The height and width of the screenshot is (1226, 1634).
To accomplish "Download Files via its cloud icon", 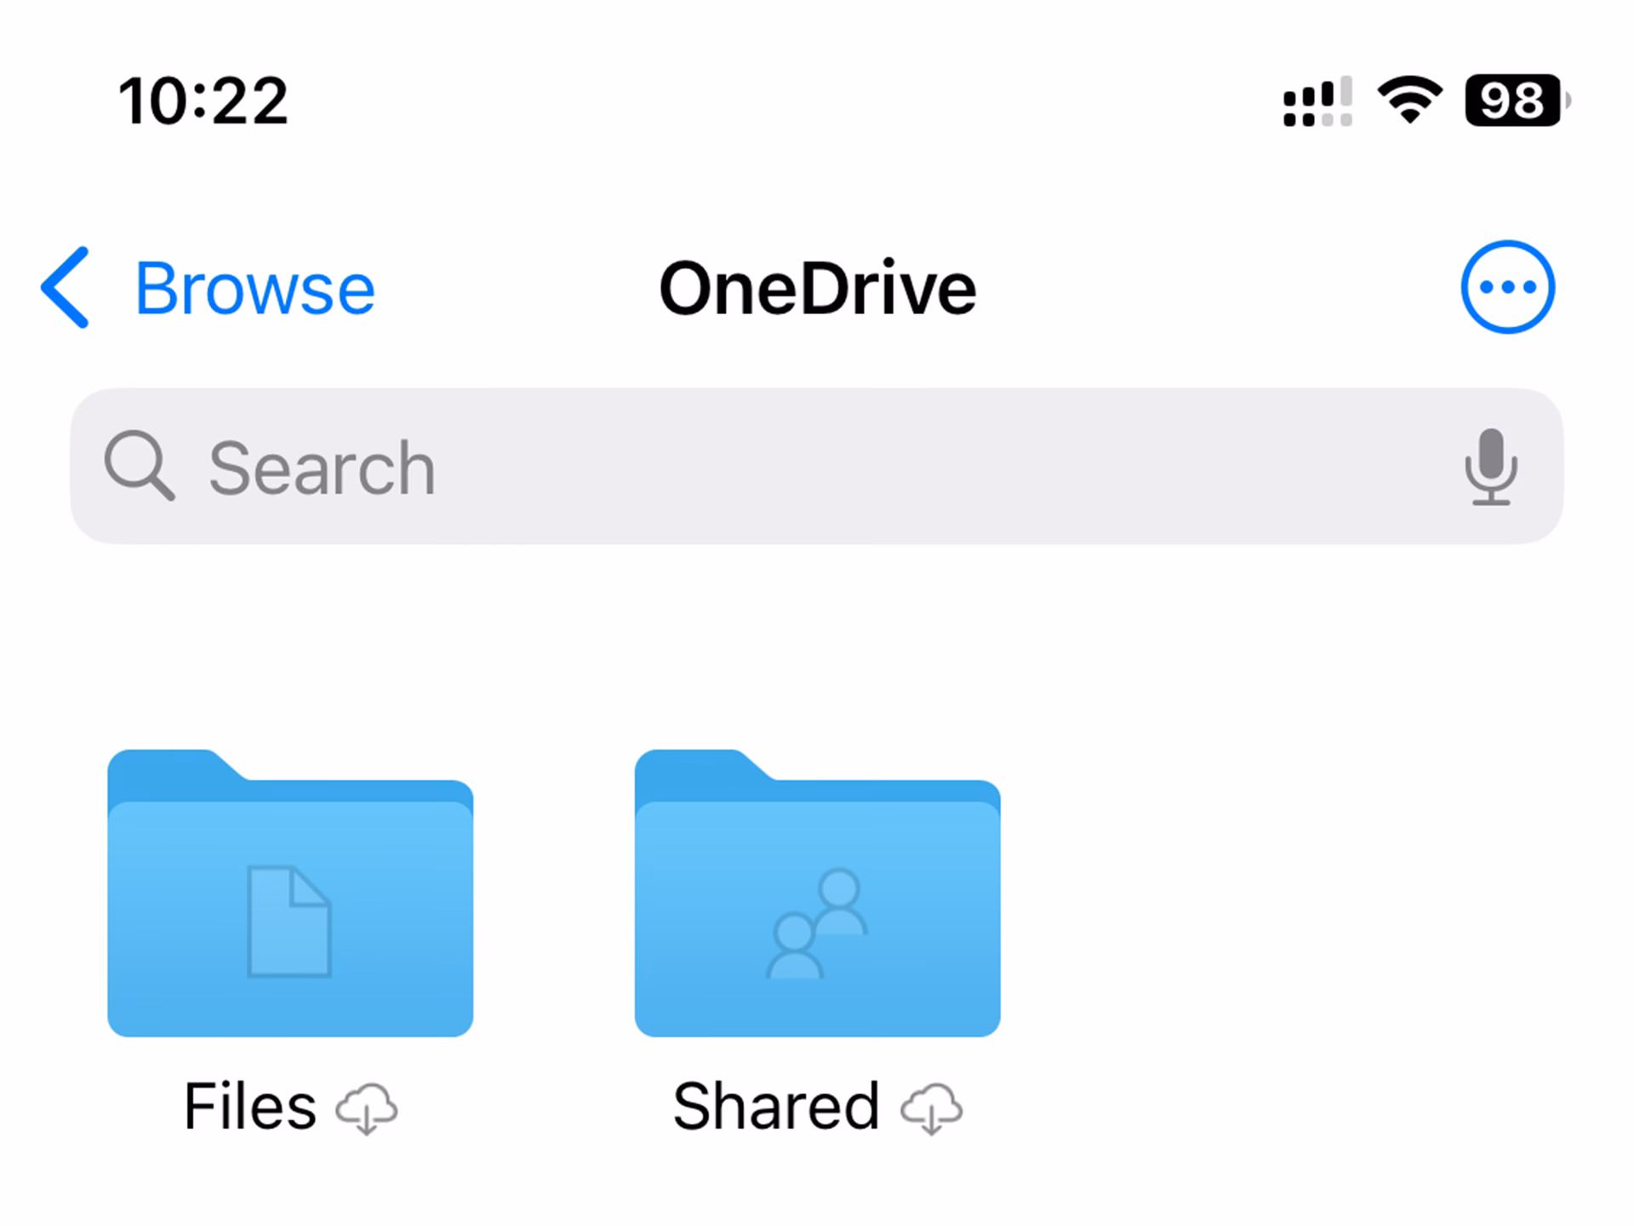I will coord(367,1109).
